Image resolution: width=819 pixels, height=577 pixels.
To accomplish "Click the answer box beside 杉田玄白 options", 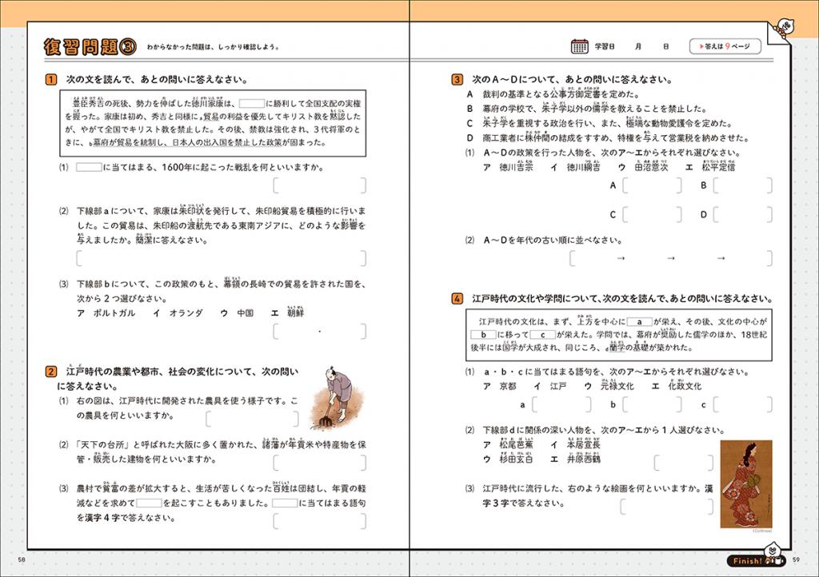I will point(684,463).
